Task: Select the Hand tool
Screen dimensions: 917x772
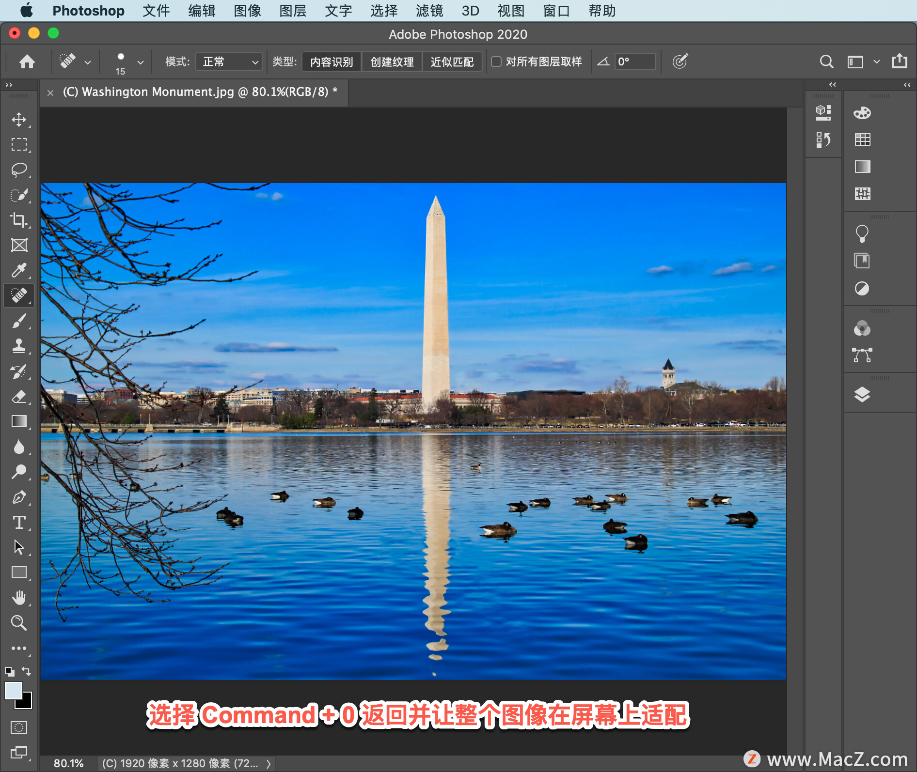Action: pyautogui.click(x=19, y=598)
